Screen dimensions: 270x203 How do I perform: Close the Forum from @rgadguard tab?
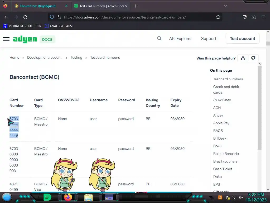pyautogui.click(x=66, y=6)
